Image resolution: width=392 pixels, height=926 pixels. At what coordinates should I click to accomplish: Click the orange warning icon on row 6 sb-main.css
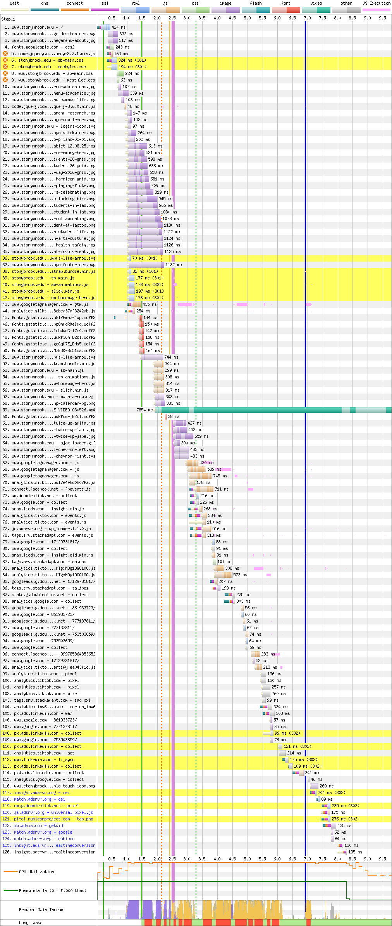tap(5, 60)
